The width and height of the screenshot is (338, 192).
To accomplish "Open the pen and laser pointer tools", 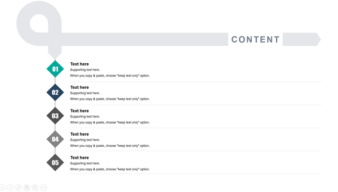I will click(x=18, y=188).
